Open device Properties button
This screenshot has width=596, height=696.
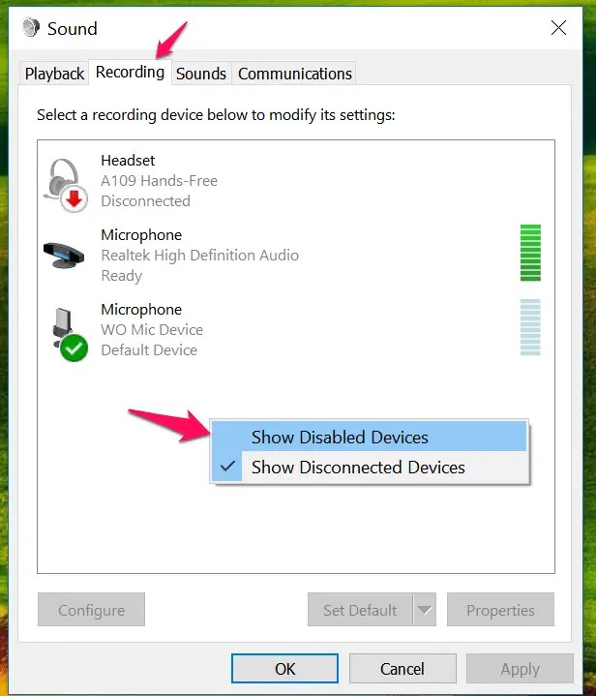[500, 610]
